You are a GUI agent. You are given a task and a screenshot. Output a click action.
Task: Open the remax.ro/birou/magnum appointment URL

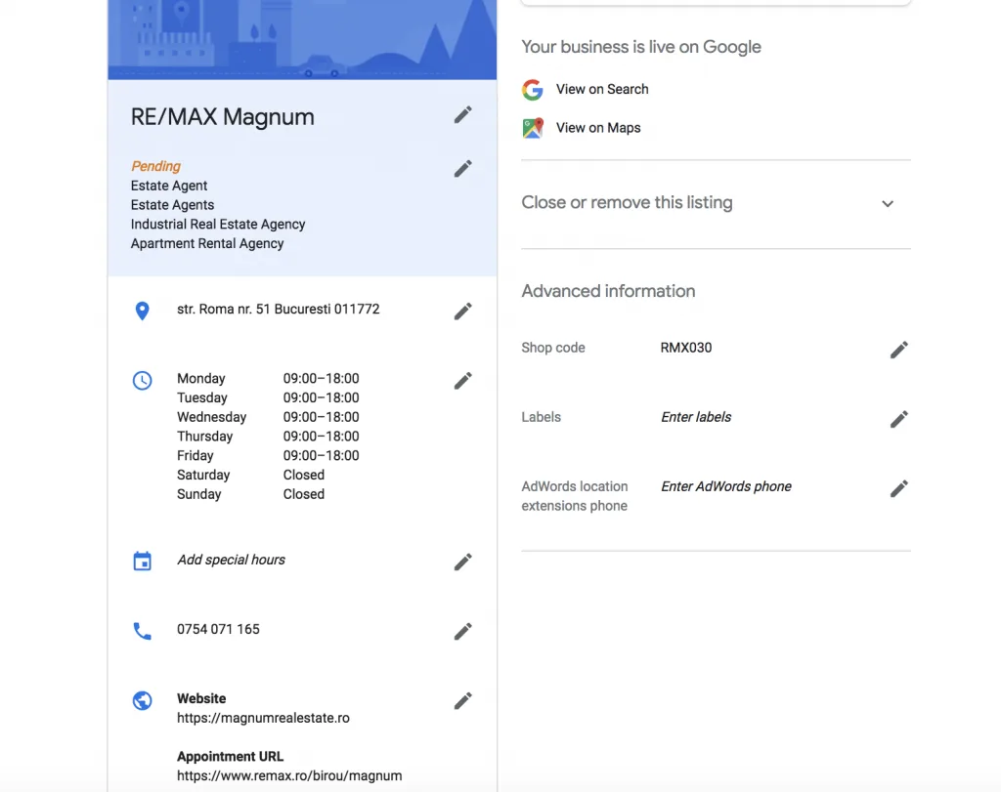289,776
